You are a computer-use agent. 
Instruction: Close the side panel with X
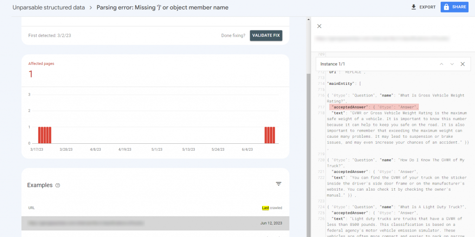coord(319,26)
